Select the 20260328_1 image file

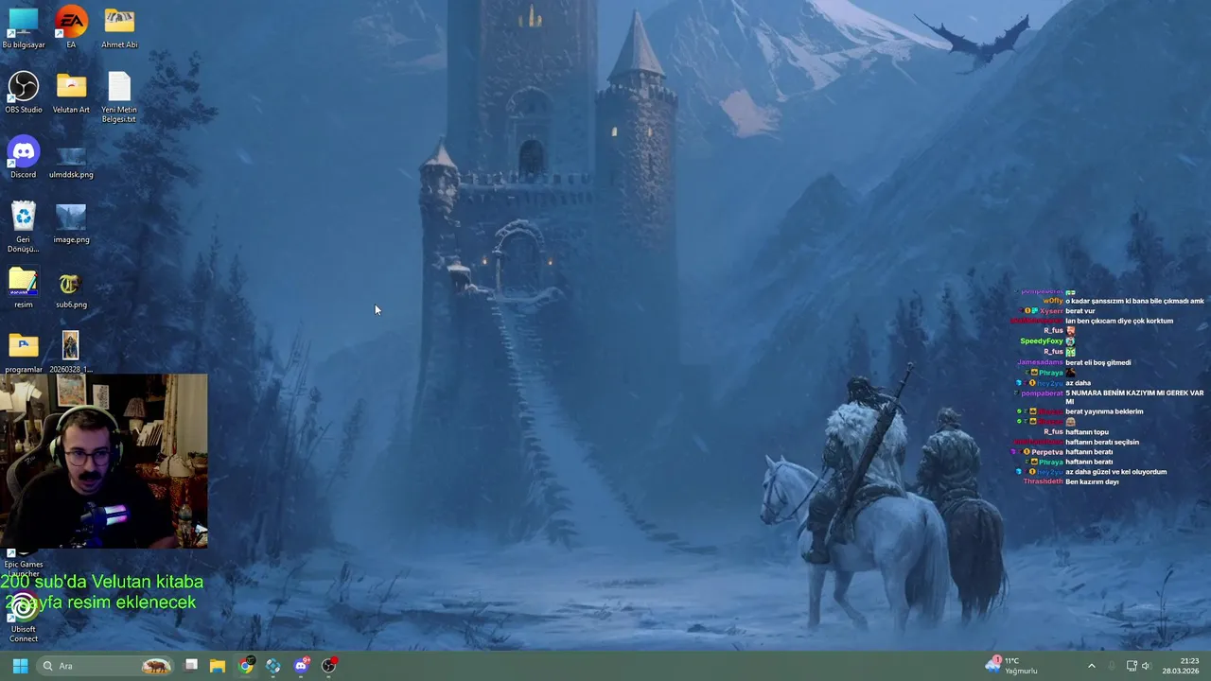71,352
